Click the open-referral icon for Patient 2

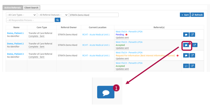pos(195,45)
